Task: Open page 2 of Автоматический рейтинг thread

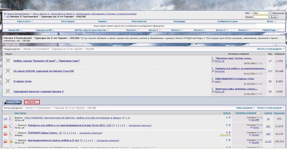Action: click(129, 118)
